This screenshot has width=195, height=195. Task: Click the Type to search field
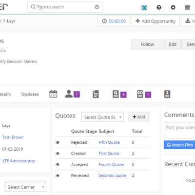65,7
